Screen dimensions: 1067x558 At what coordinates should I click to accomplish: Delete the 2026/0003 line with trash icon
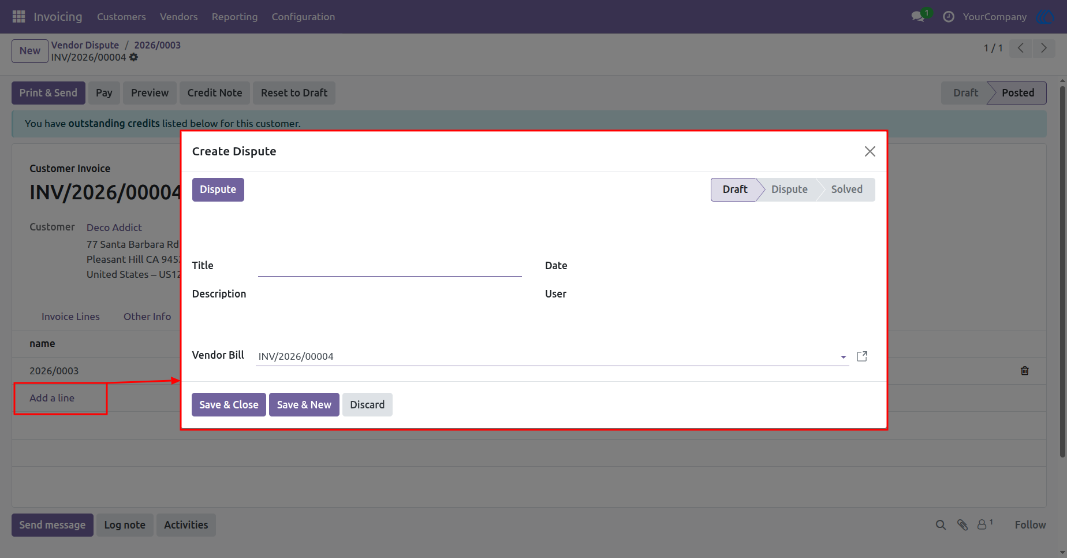coord(1025,371)
